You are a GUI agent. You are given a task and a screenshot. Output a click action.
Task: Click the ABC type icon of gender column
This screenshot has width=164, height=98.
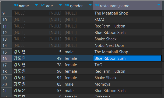tap(67, 5)
